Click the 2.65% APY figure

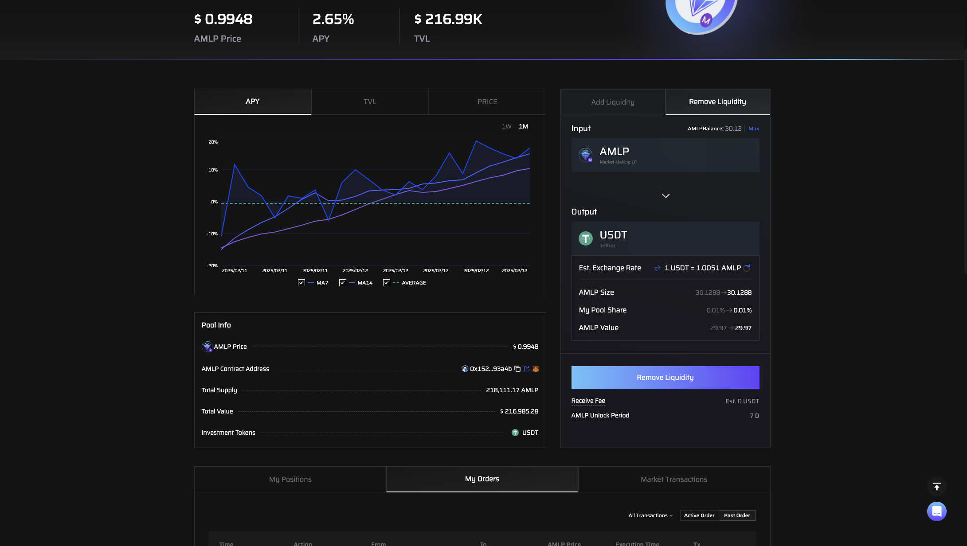pos(333,19)
